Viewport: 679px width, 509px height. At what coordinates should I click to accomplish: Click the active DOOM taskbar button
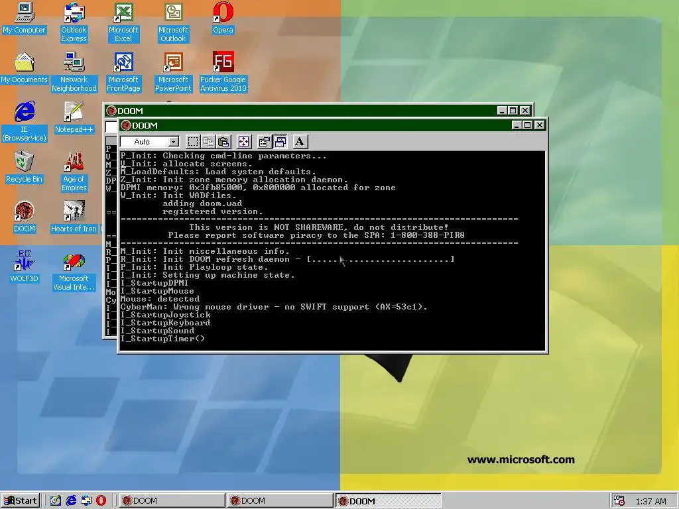pos(388,501)
